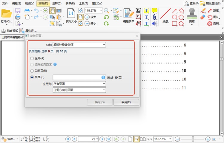This screenshot has height=143, width=224.
Task: Open the 视图(V) menu
Action: point(30,3)
